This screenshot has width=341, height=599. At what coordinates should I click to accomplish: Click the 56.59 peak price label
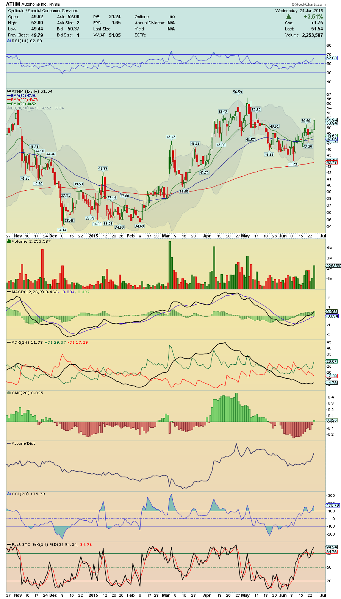[238, 92]
